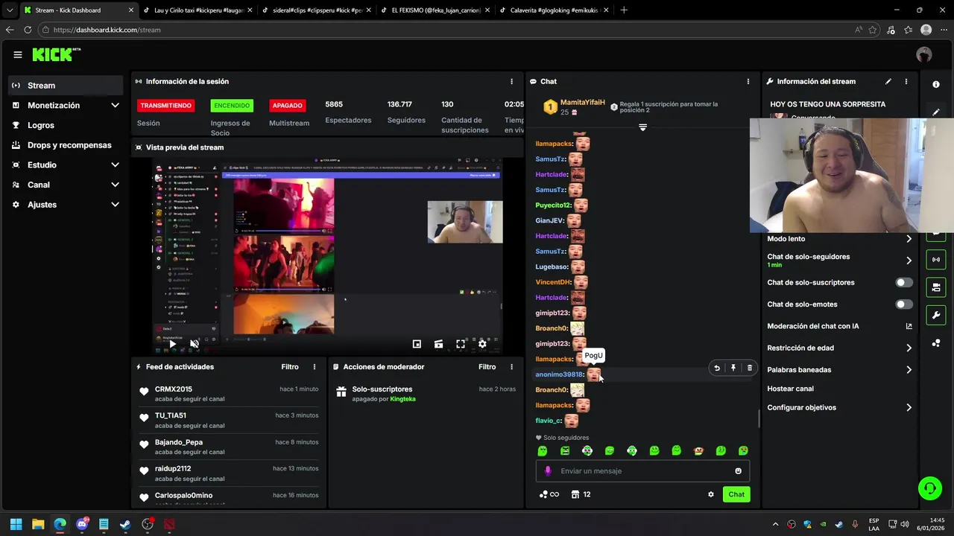Viewport: 954px width, 536px height.
Task: Toggle Chat de solo-emotes switch
Action: 903,304
